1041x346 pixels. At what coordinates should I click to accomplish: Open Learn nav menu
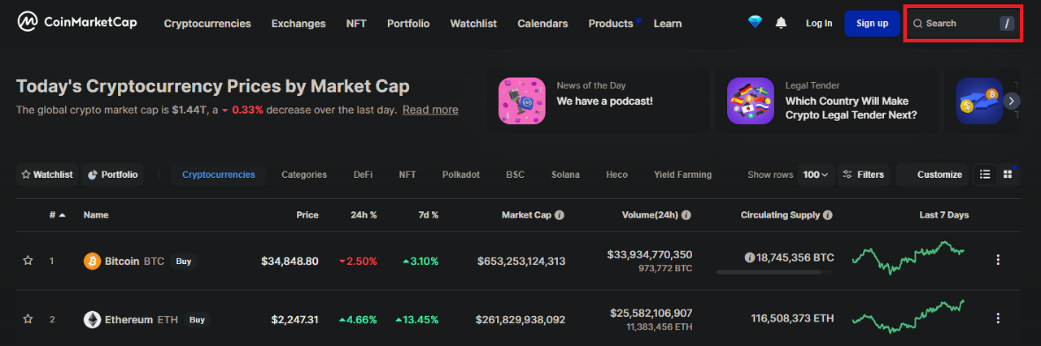pos(668,24)
